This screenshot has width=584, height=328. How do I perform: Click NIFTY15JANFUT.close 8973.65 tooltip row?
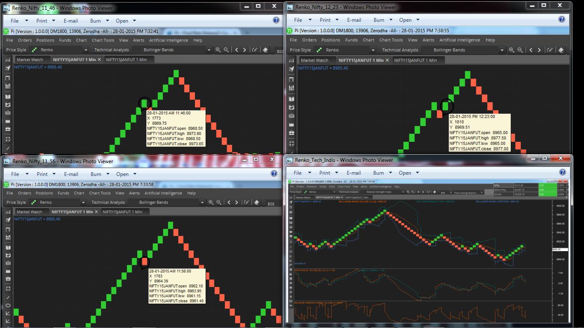click(x=175, y=144)
